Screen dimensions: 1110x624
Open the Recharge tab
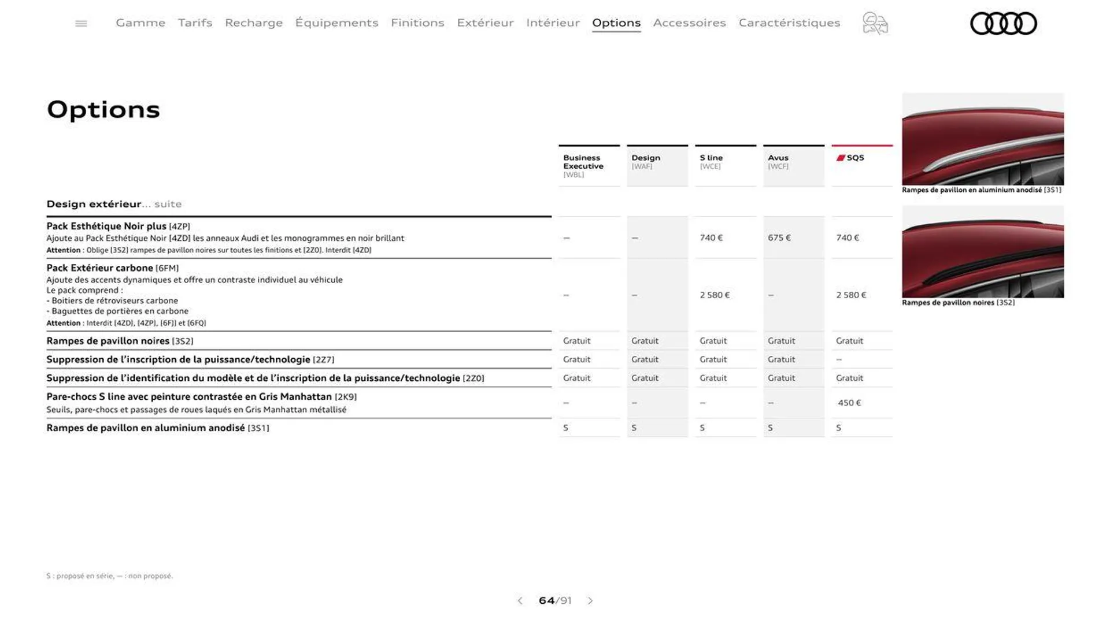[x=254, y=23]
